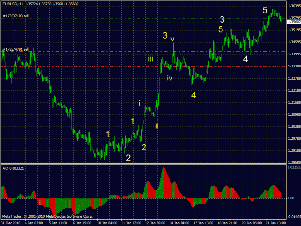The height and width of the screenshot is (226, 301).
Task: Click the 6 Jan 19:00 time label
Action: (82, 223)
